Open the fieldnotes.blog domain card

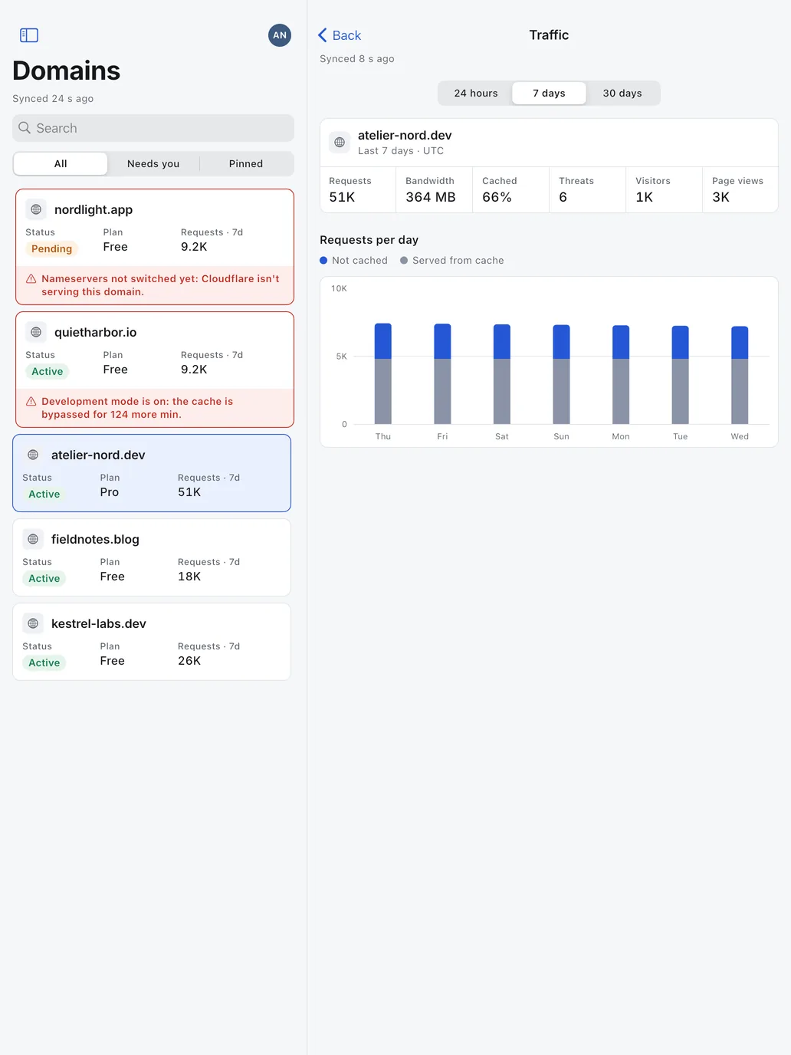[x=152, y=557]
